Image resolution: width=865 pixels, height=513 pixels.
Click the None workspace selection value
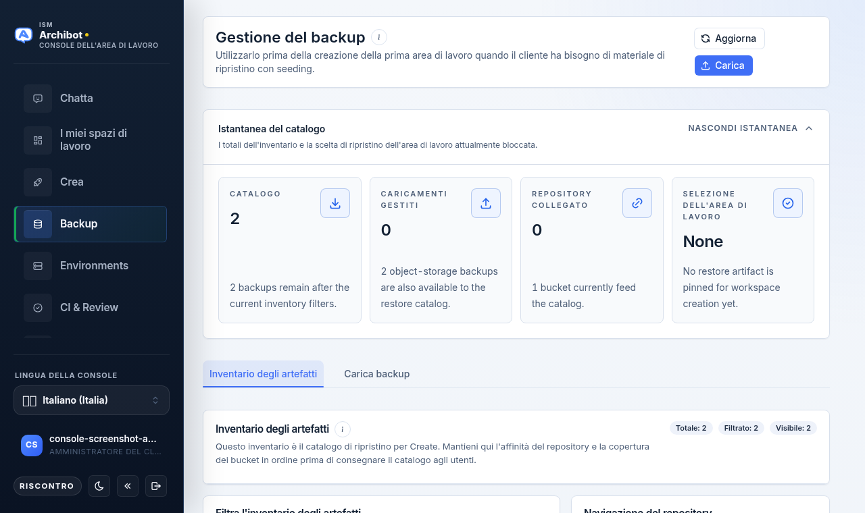click(703, 242)
